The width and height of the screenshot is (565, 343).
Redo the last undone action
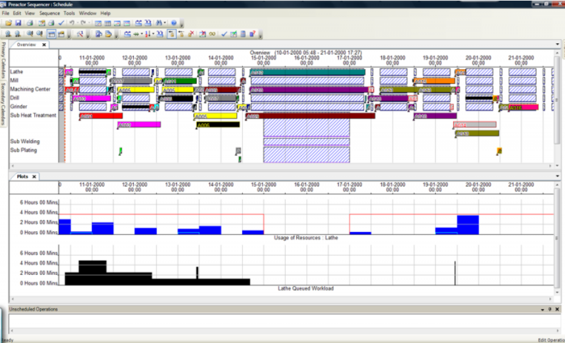83,23
